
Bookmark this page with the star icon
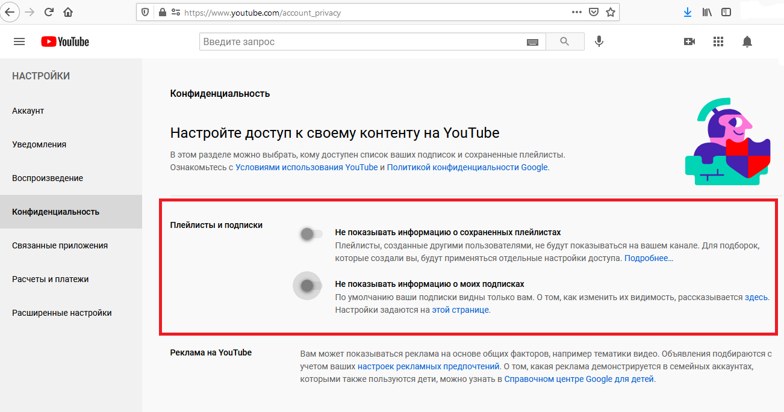point(610,12)
